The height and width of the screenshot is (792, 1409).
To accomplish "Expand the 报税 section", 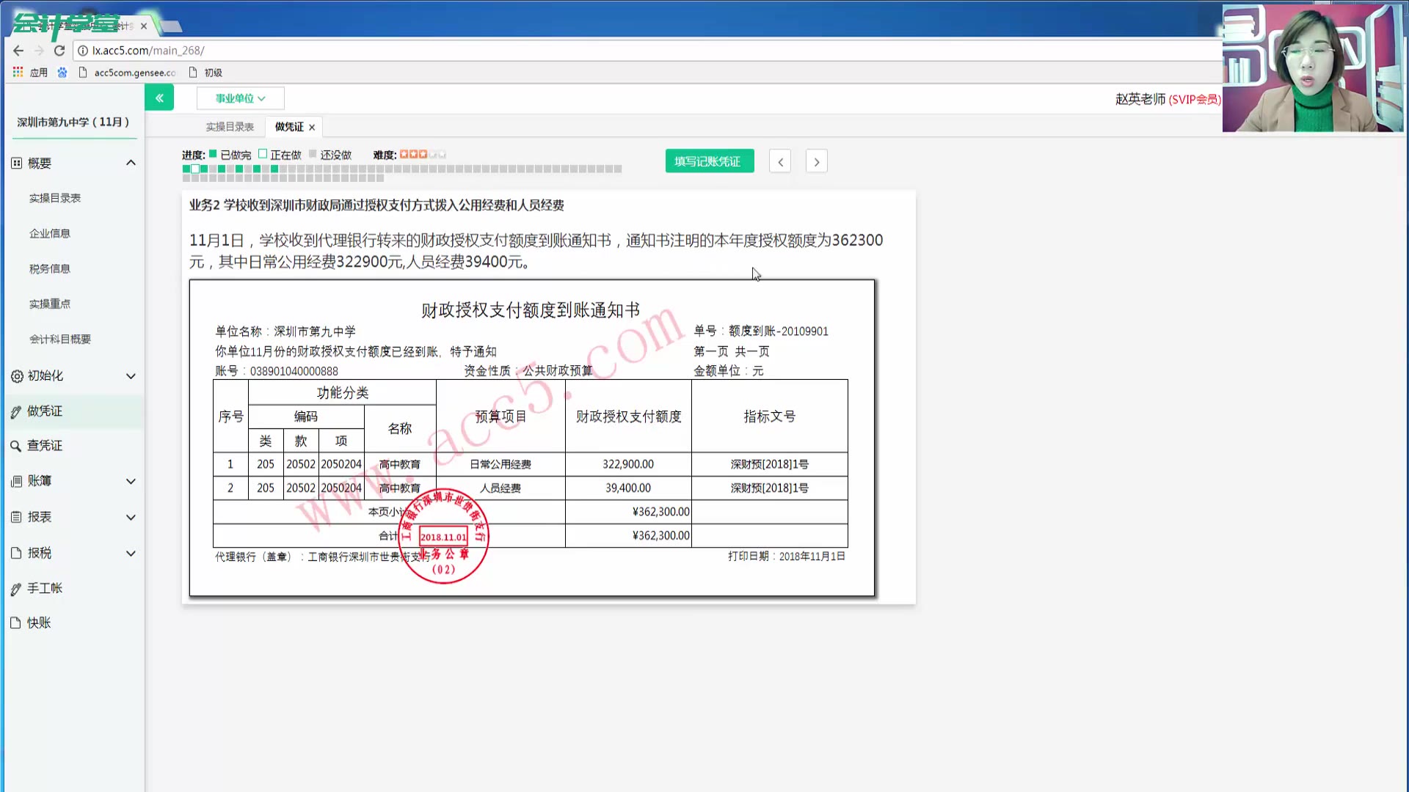I will 131,553.
